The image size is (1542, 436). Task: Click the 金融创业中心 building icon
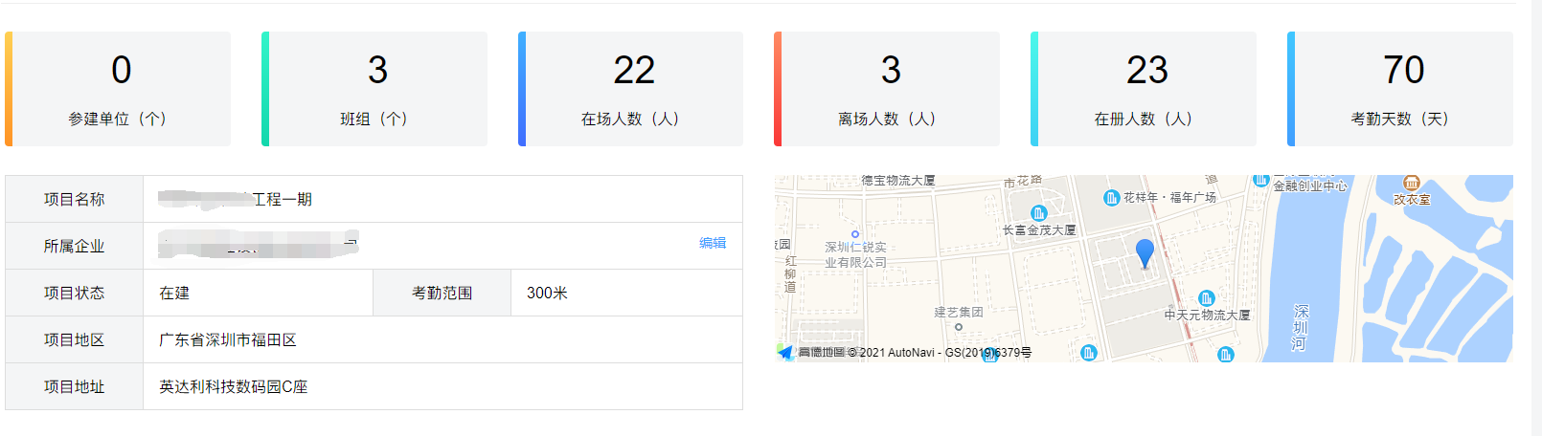pos(1261,181)
